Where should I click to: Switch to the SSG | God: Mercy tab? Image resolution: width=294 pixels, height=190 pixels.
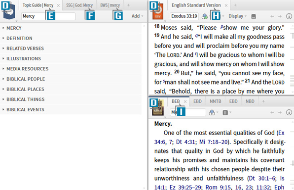coord(79,5)
